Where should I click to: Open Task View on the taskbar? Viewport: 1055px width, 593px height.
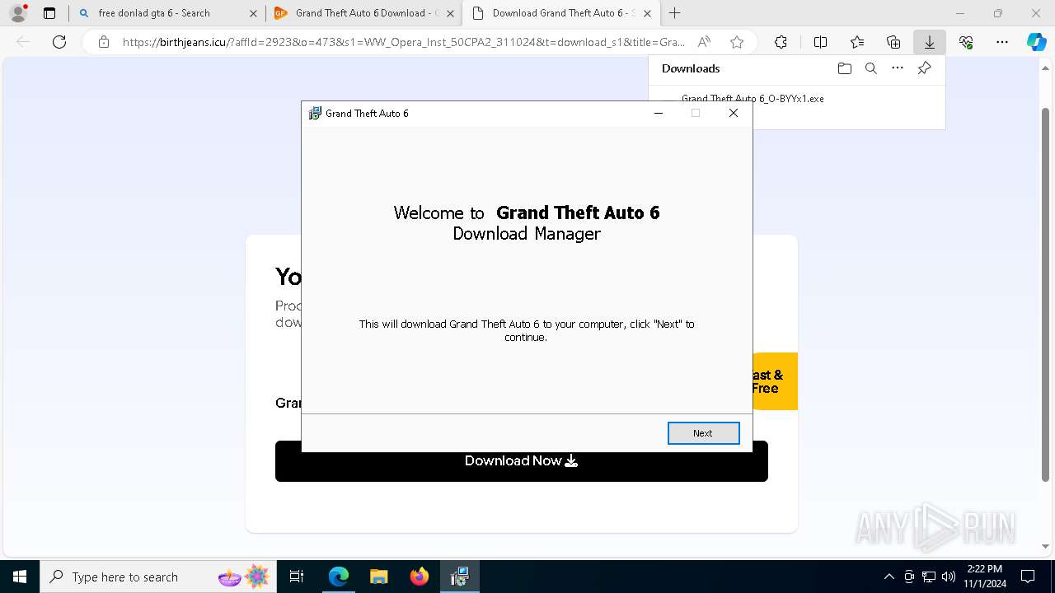297,577
